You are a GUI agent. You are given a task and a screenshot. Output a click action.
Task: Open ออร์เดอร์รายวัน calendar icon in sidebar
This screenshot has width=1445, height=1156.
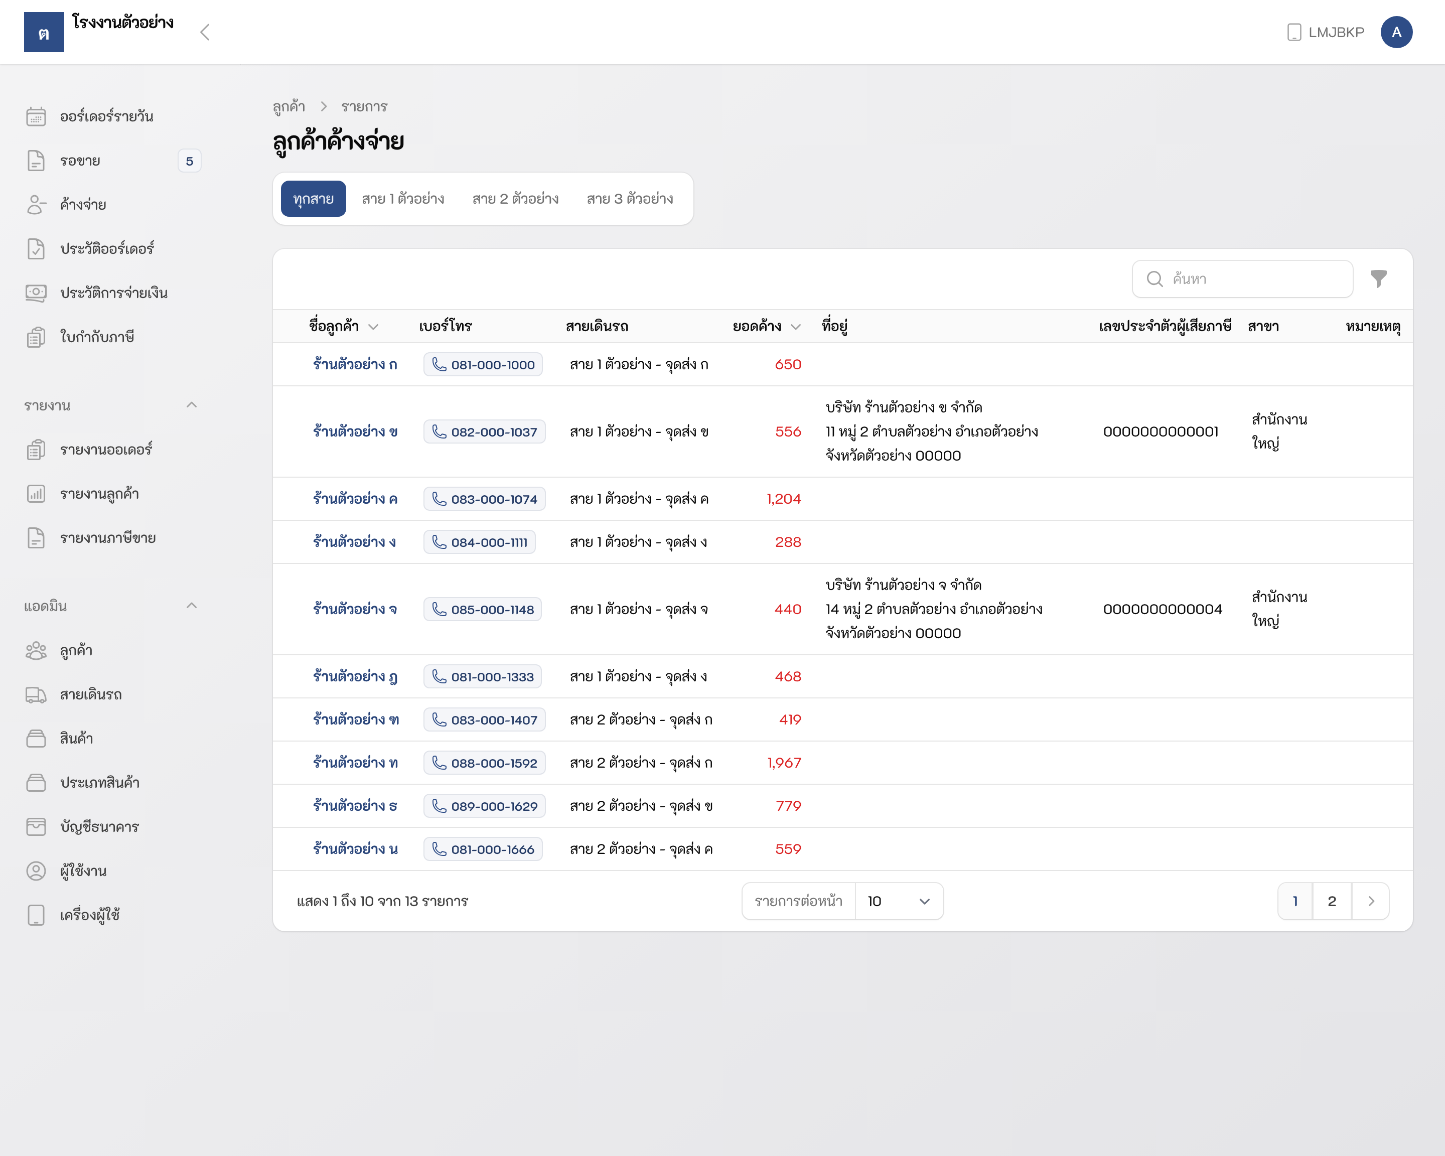pos(36,116)
